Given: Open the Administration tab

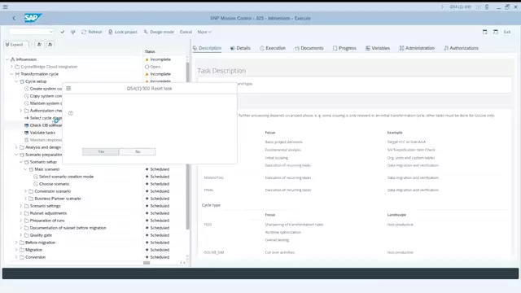Looking at the screenshot, I should [417, 48].
